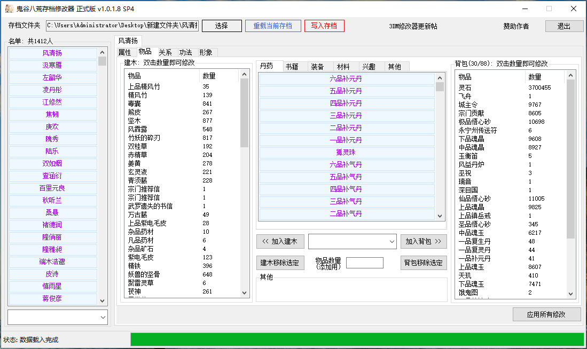Select 饿鬼图 row in the backpack list
The width and height of the screenshot is (587, 349).
511,292
